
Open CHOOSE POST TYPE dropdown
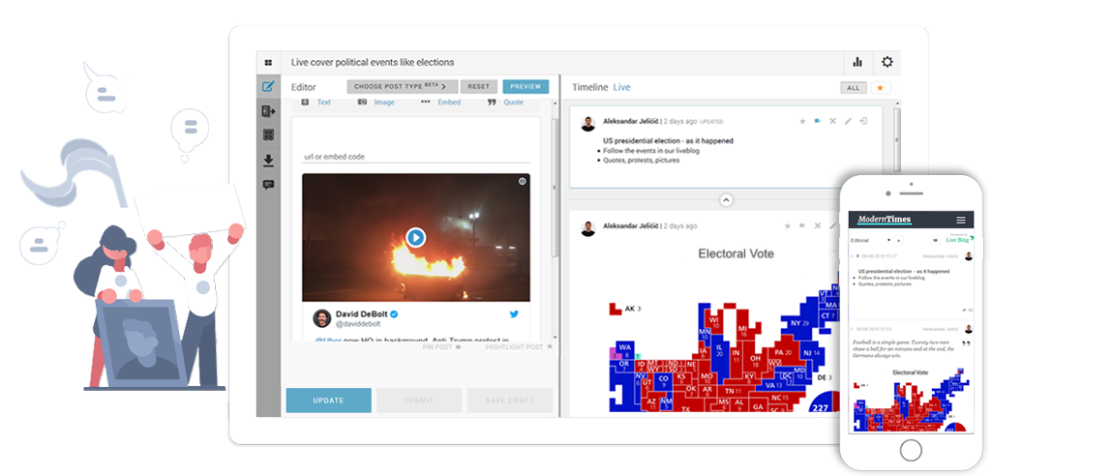click(x=403, y=86)
